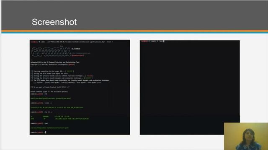Click the "Screenshot" slide title
268x150 pixels.
pyautogui.click(x=54, y=22)
